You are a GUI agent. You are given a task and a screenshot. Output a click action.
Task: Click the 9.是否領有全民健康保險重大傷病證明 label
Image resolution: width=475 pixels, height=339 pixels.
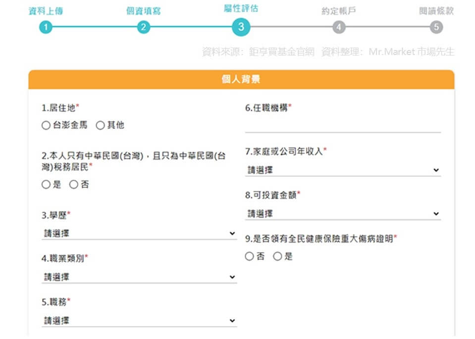click(321, 238)
